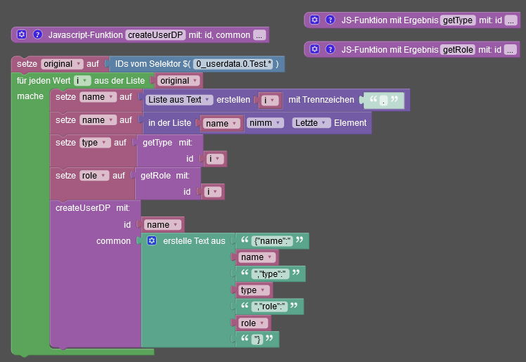526x362 pixels.
Task: Select 'getType mit:' call block label
Action: coord(167,143)
